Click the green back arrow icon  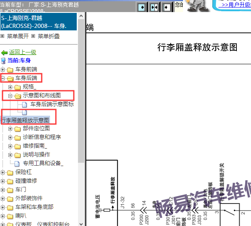[4, 52]
